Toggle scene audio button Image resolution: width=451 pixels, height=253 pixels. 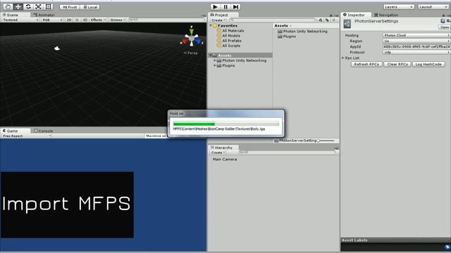click(85, 20)
